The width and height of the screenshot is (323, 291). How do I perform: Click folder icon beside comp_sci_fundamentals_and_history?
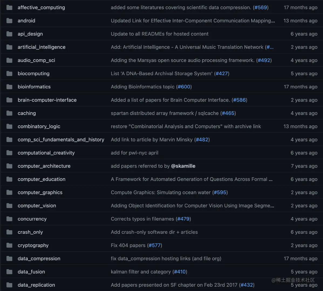9,140
